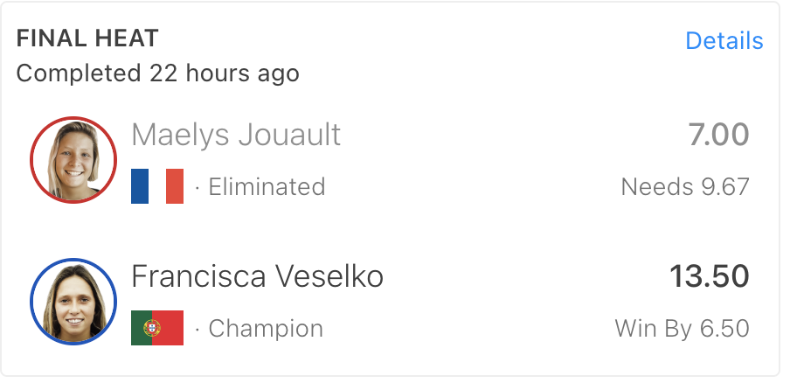Open Francisca Veselko's athlete name
This screenshot has width=797, height=383.
point(257,276)
